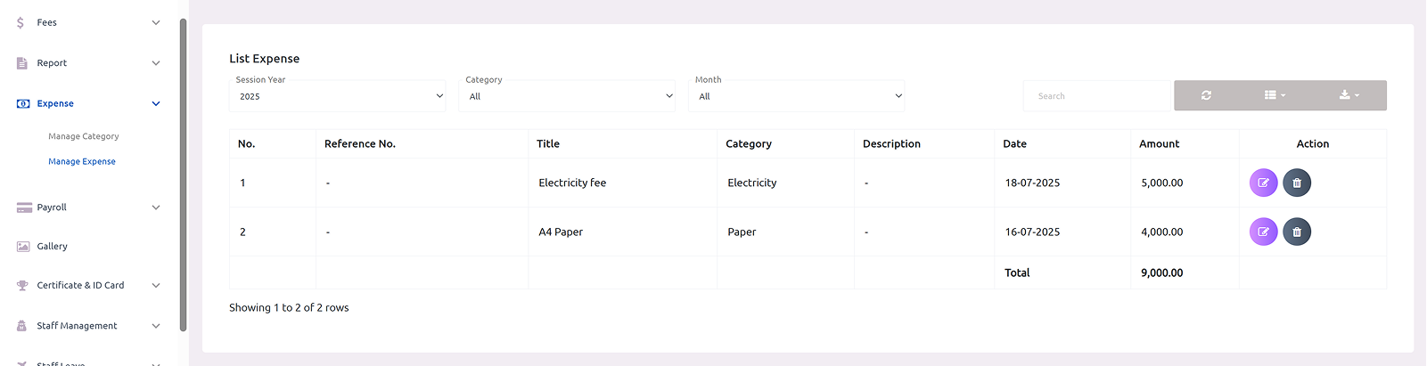Image resolution: width=1427 pixels, height=366 pixels.
Task: Open the export download dropdown icon
Action: pos(1349,95)
